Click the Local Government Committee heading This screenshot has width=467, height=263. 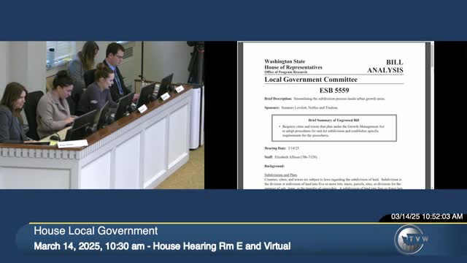click(311, 80)
